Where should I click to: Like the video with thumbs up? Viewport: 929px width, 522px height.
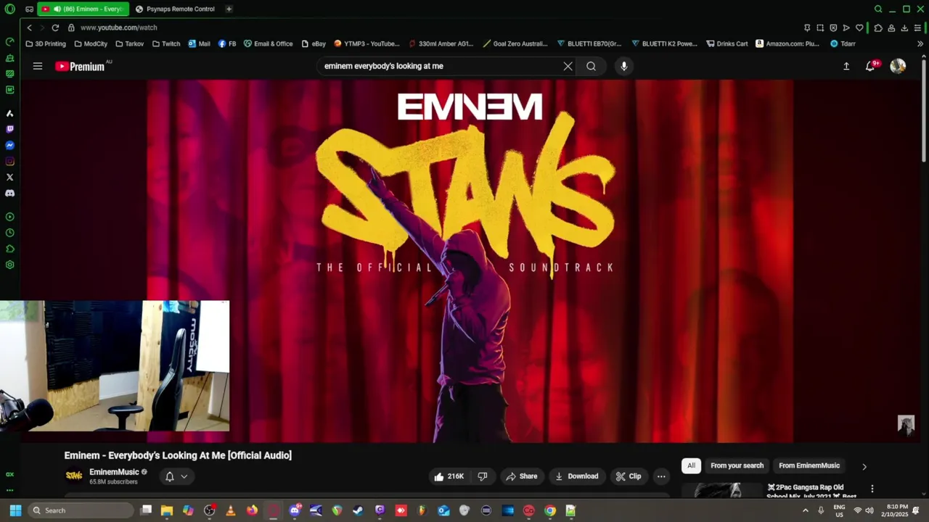pyautogui.click(x=449, y=476)
